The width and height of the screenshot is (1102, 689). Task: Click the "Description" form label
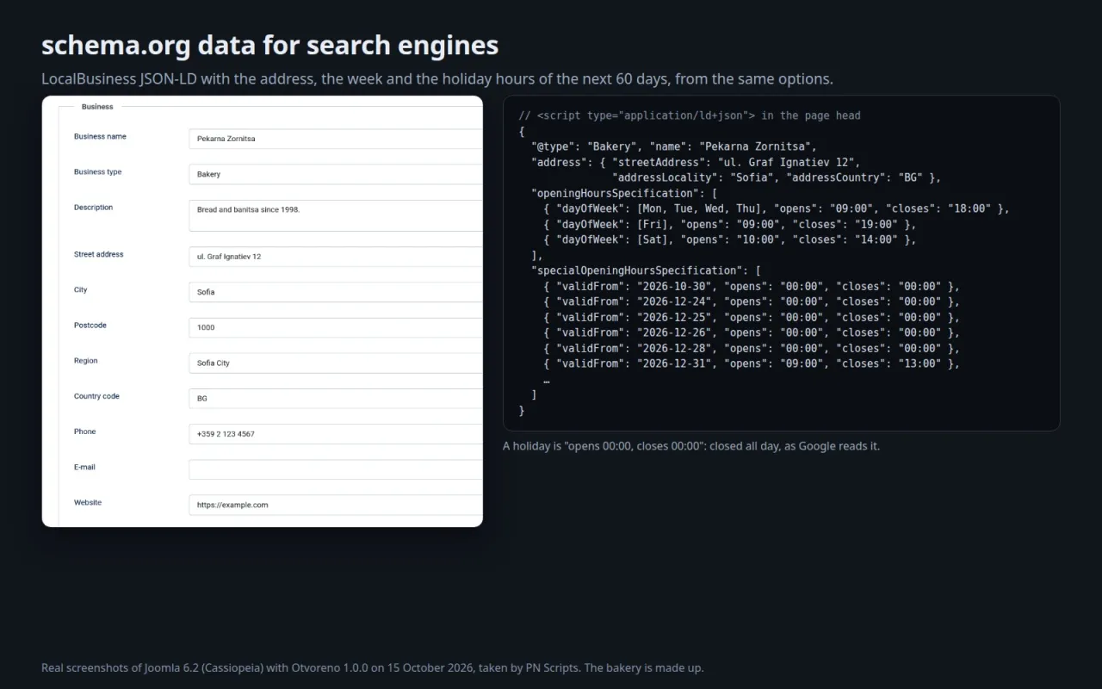[93, 207]
